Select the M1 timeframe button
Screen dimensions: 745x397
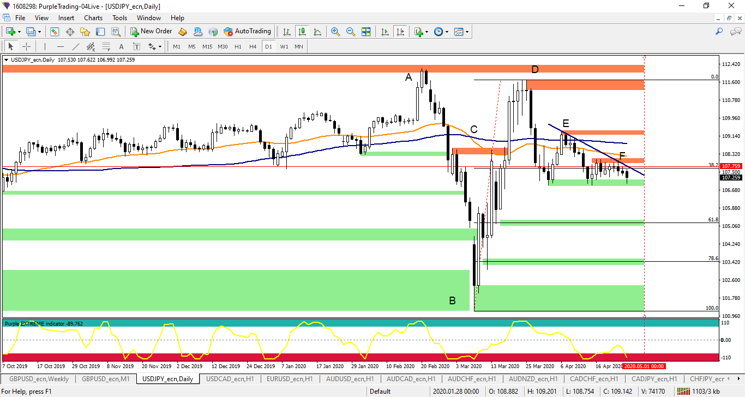click(x=177, y=46)
